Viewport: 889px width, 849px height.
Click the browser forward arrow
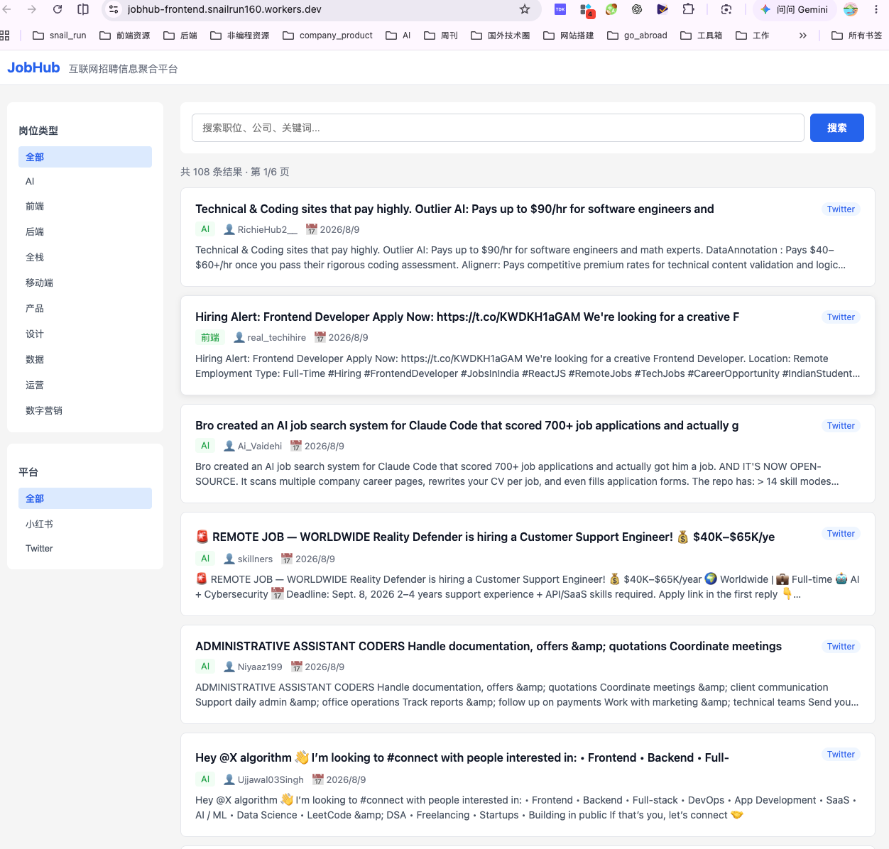[32, 9]
